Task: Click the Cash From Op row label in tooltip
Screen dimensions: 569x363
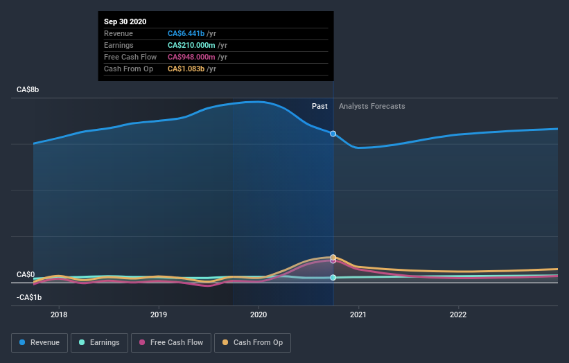Action: [128, 69]
